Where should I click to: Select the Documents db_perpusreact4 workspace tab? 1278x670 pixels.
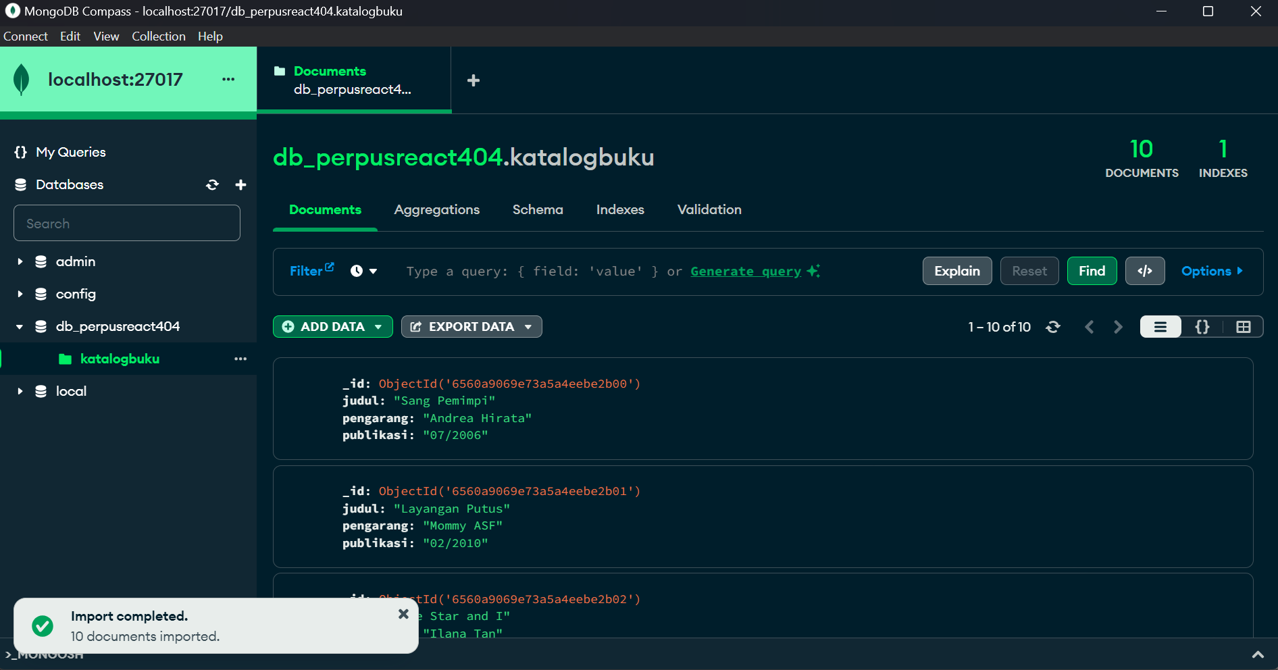[x=354, y=80]
